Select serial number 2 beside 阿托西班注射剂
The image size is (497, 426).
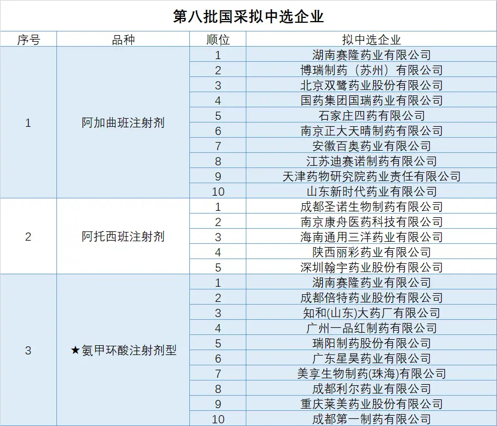pos(28,236)
